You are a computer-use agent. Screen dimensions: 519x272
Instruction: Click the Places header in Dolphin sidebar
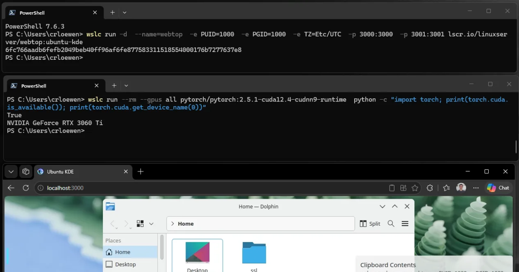(113, 240)
